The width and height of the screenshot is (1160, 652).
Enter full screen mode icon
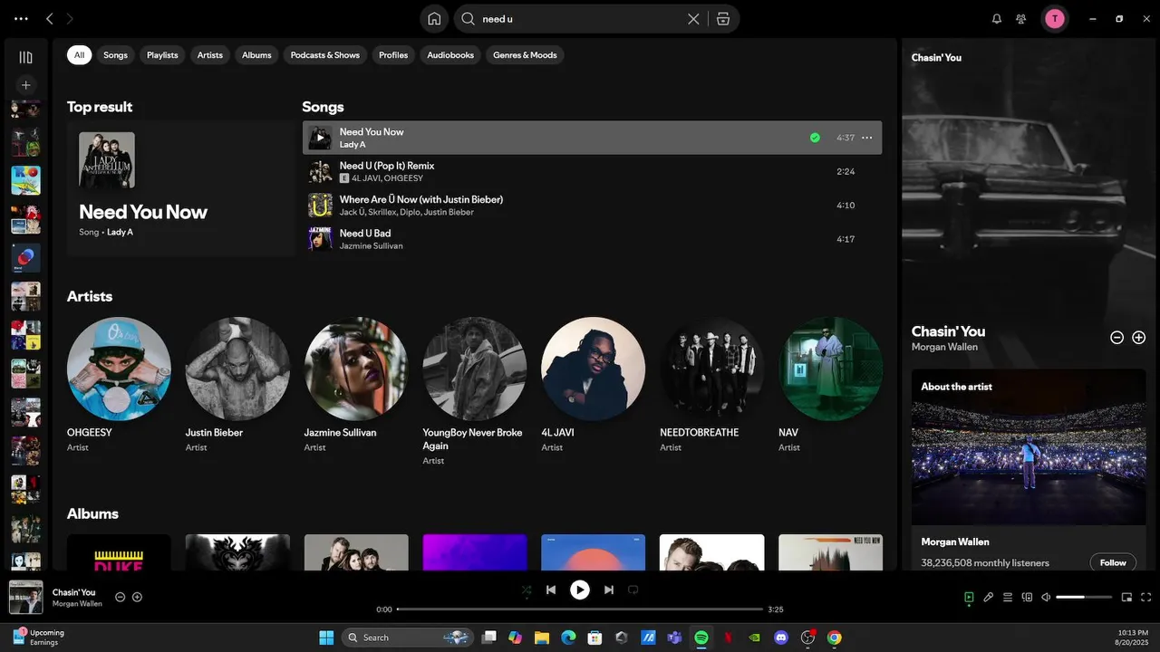point(1145,597)
